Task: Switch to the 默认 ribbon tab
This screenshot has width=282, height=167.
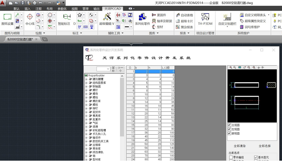Action: 17,8
